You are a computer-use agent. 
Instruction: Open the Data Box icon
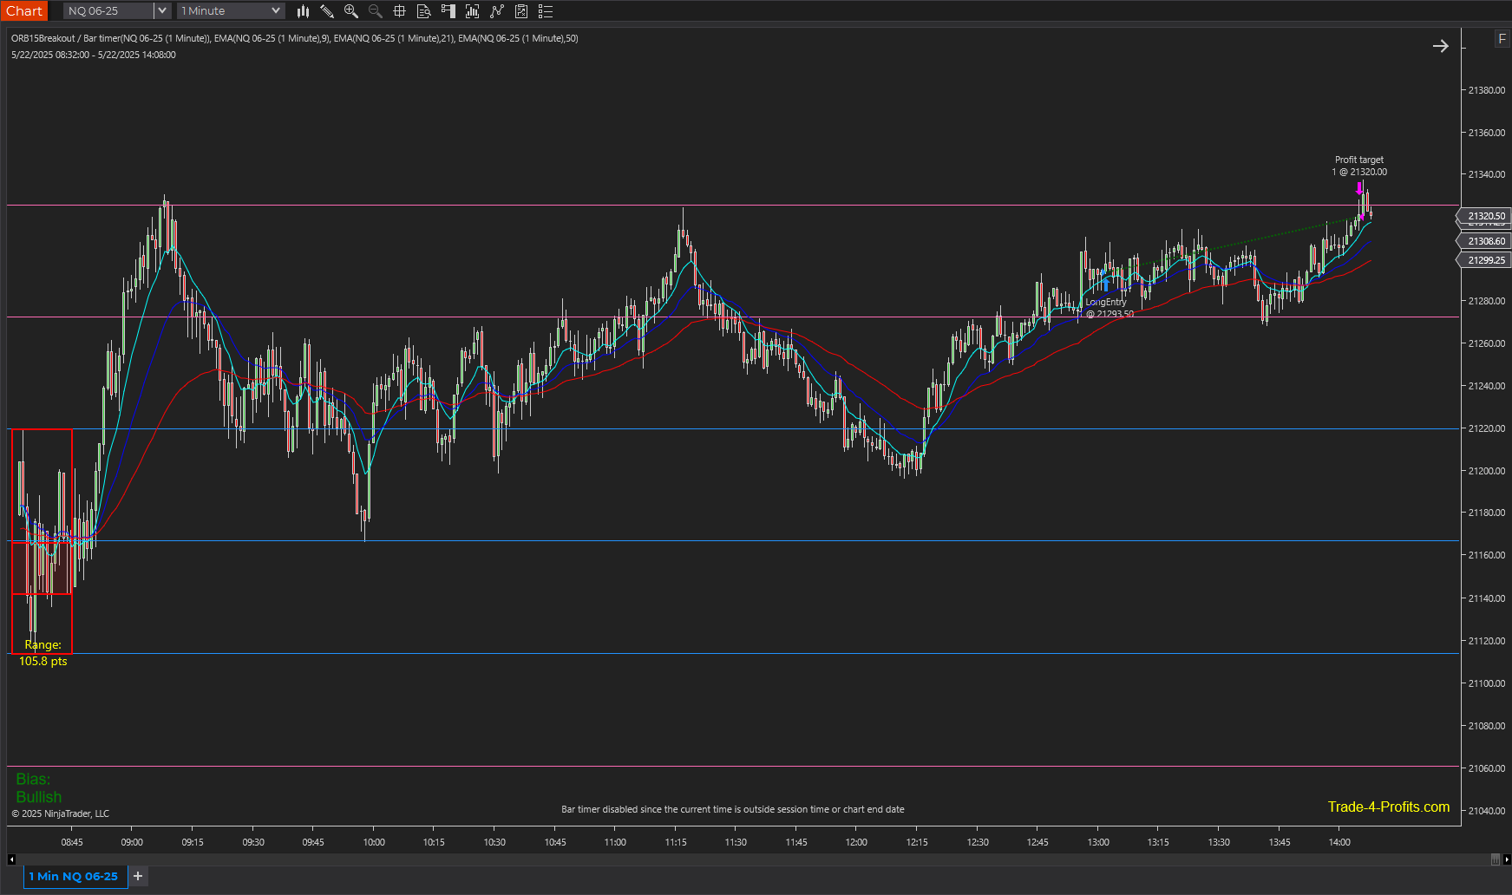[424, 11]
